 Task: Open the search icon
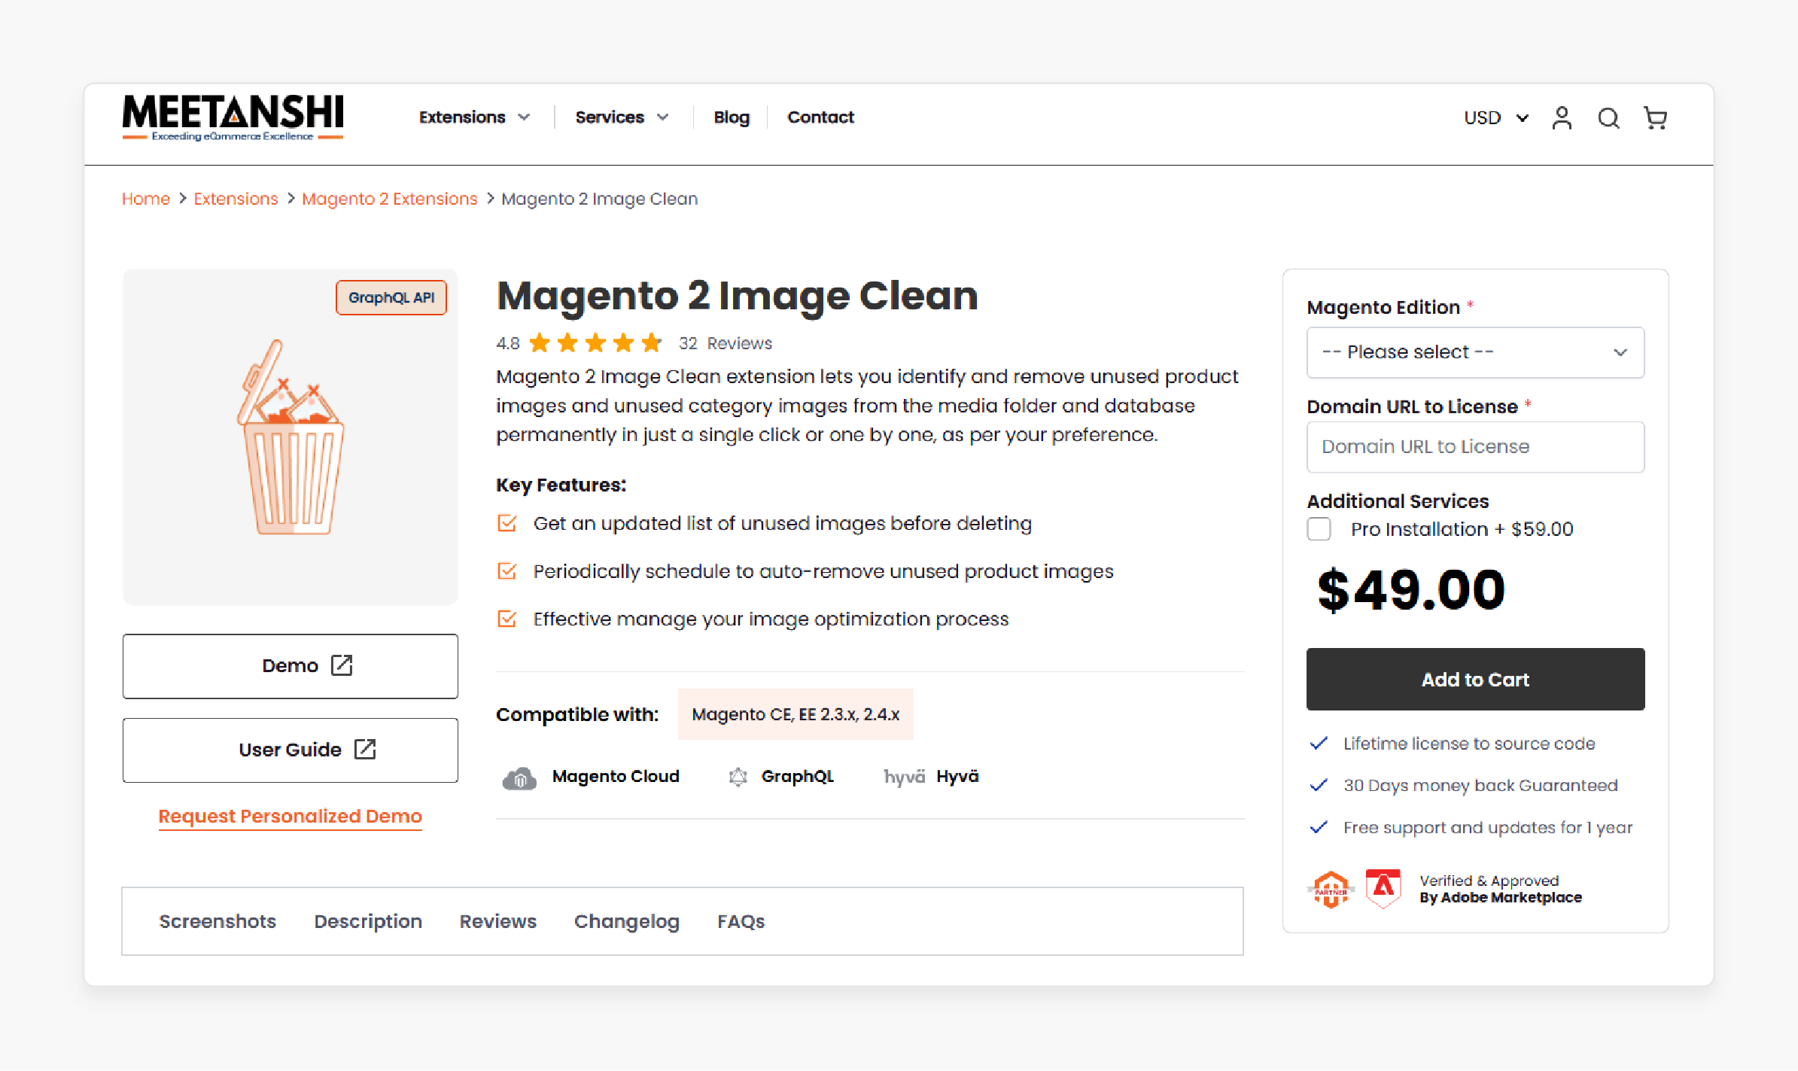coord(1609,117)
